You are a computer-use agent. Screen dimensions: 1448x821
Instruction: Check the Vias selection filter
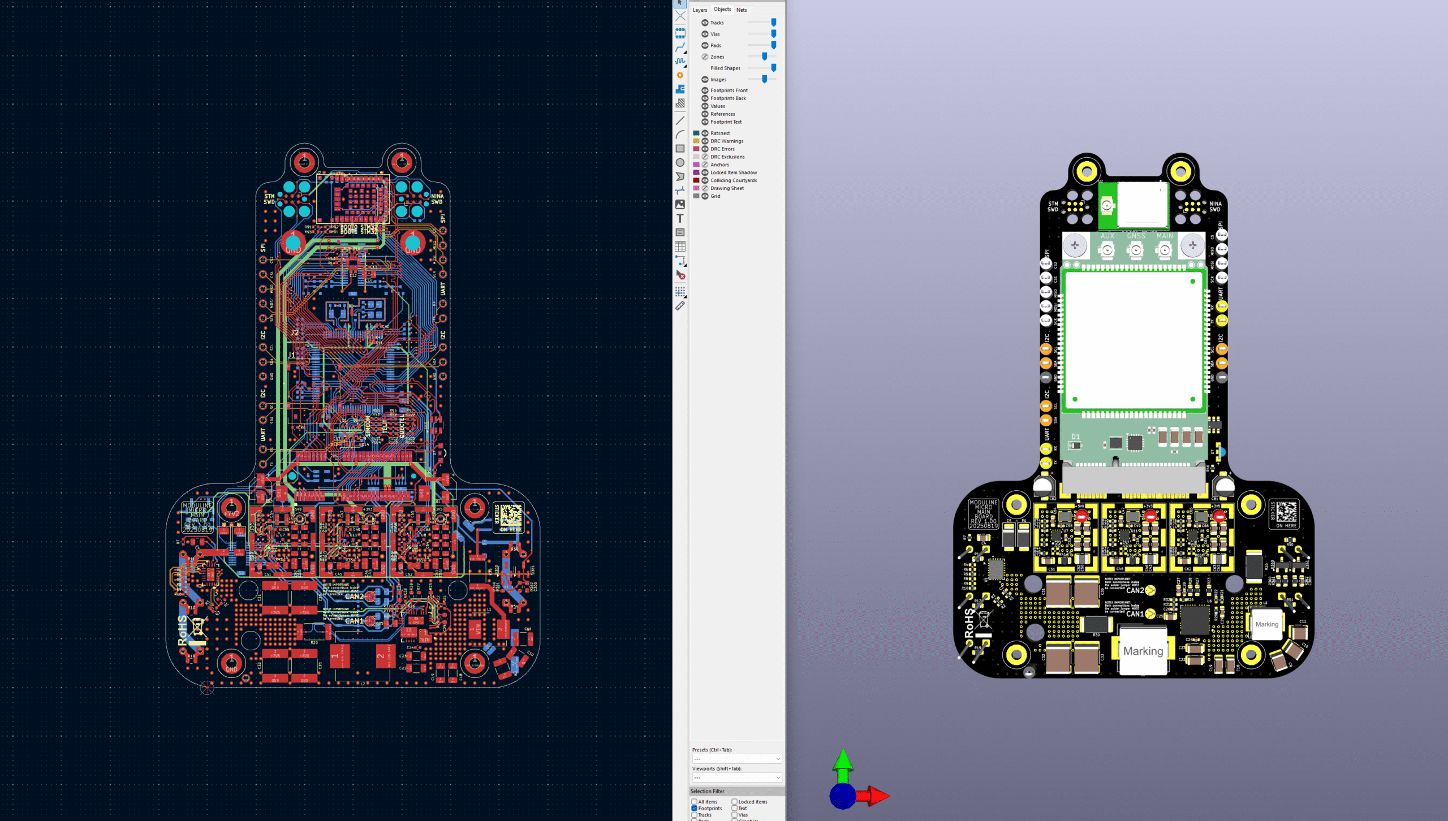[734, 815]
